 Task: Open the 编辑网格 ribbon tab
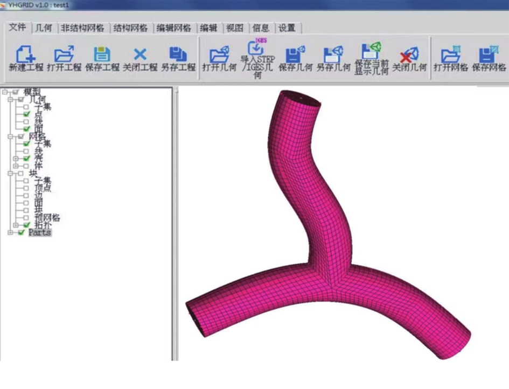(173, 28)
